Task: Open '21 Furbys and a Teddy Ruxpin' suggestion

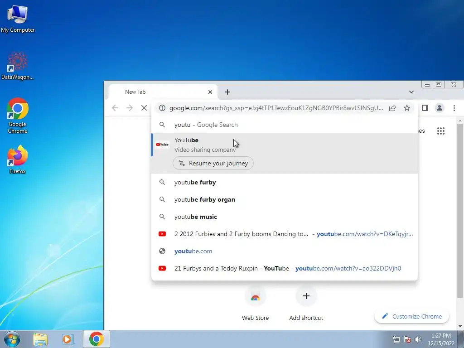Action: click(x=285, y=268)
